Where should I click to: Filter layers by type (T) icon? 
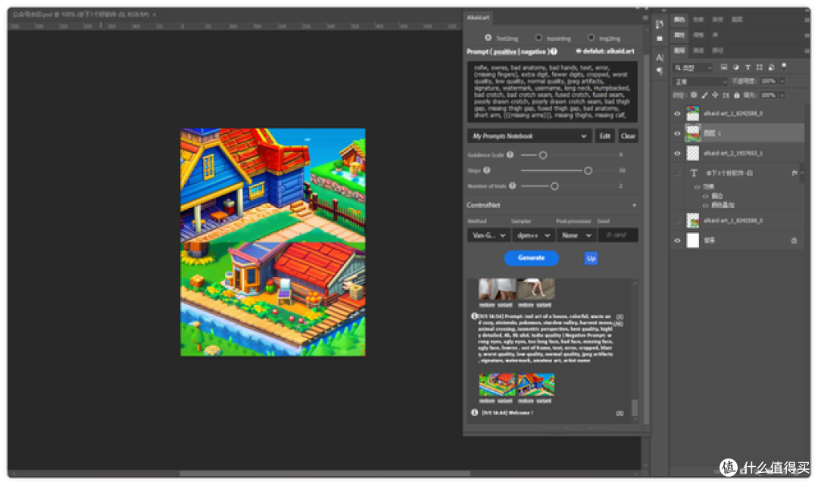coord(748,67)
